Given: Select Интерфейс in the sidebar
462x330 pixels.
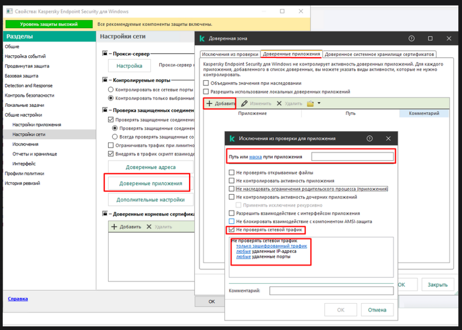Looking at the screenshot, I should click(24, 163).
